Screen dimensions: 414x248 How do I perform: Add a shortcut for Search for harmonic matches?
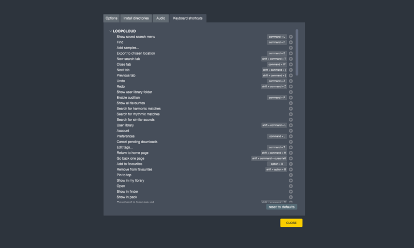(291, 109)
